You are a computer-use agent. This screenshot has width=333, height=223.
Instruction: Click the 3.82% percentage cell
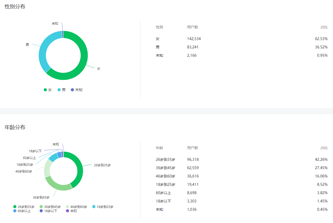point(322,193)
